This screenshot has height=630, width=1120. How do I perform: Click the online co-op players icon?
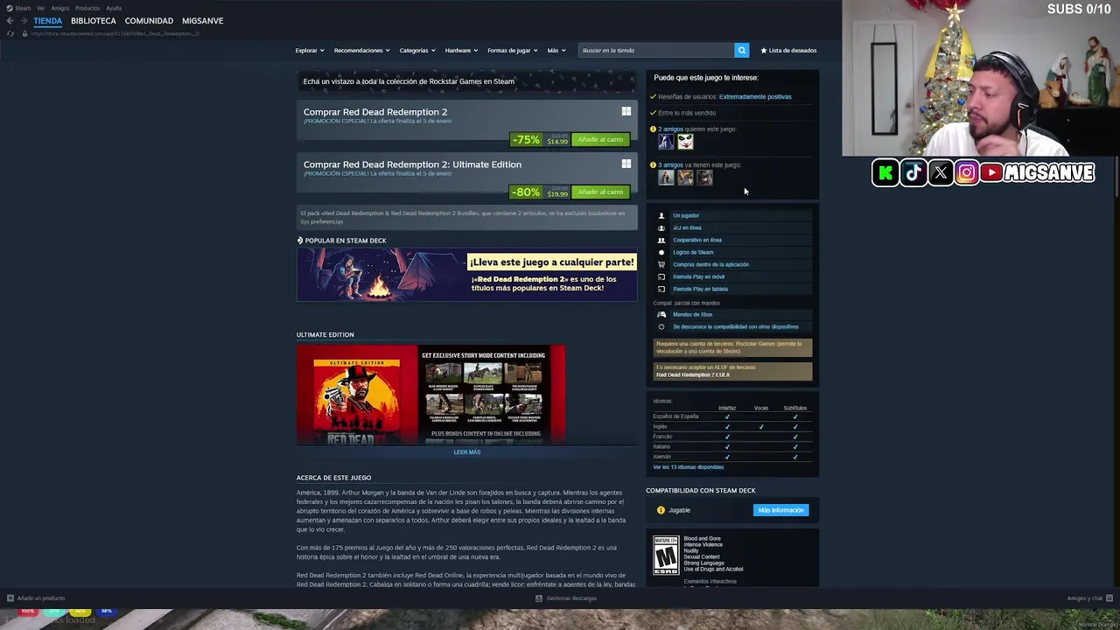661,240
